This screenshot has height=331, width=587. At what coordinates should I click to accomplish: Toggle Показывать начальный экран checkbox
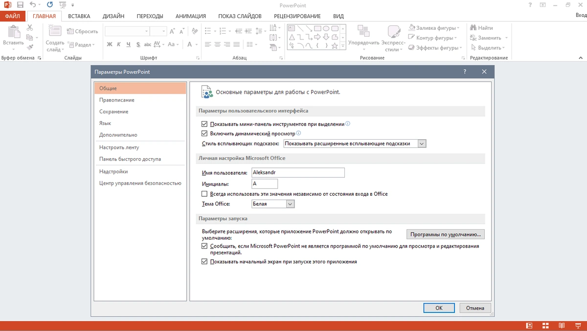[205, 262]
